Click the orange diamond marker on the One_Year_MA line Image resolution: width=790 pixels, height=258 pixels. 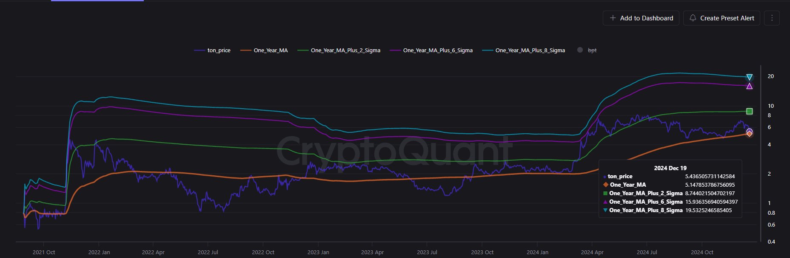[749, 134]
